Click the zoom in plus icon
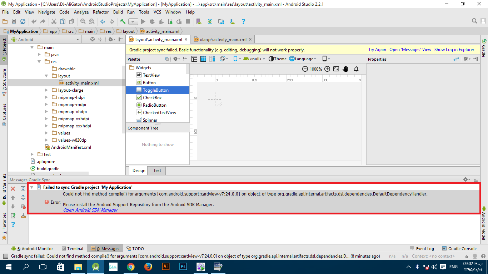Screen dimensions: 488x274 (x=327, y=69)
